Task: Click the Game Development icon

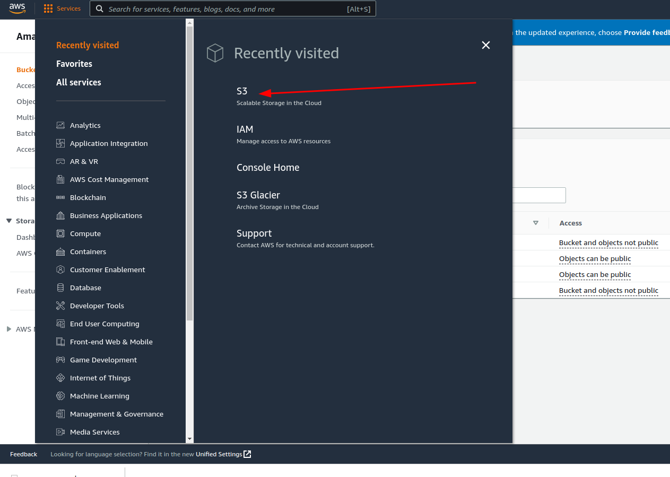Action: pyautogui.click(x=60, y=360)
